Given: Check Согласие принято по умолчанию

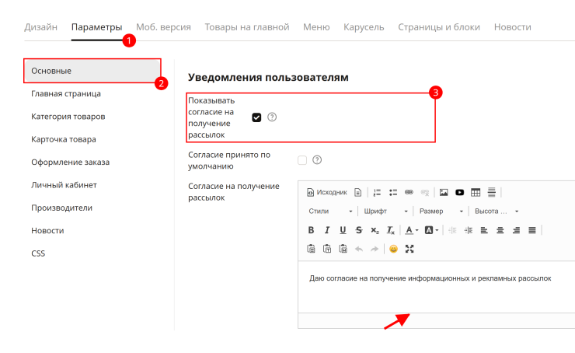Looking at the screenshot, I should [x=302, y=160].
